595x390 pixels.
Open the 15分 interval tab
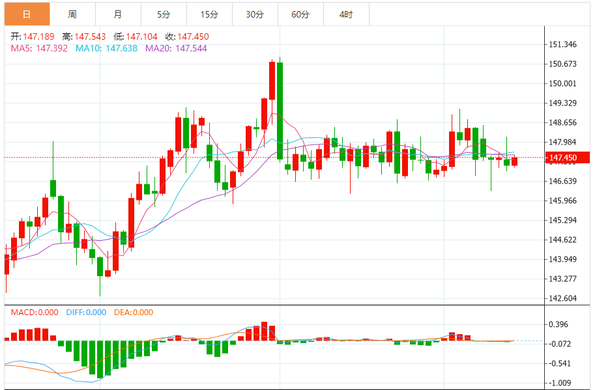[209, 14]
